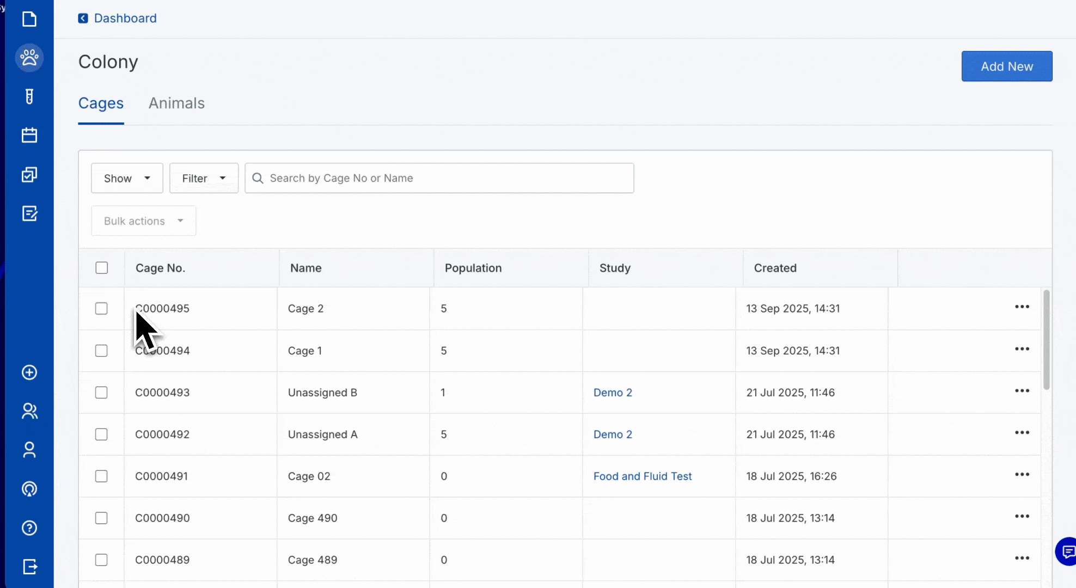
Task: Click the Add New button
Action: click(x=1006, y=66)
